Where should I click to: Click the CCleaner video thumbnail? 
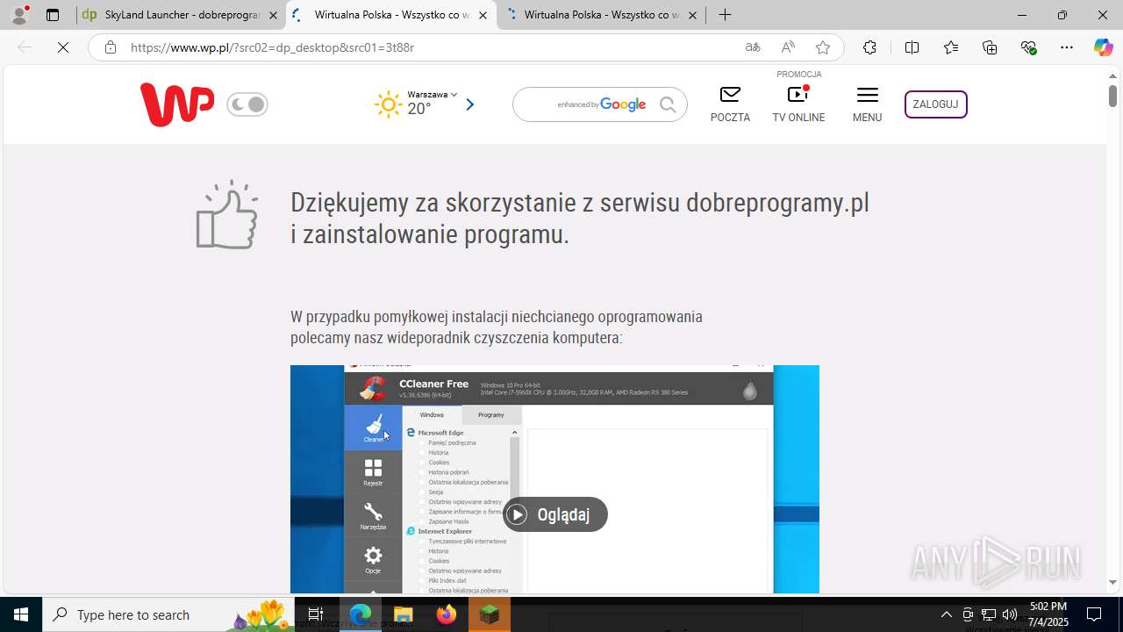[554, 479]
